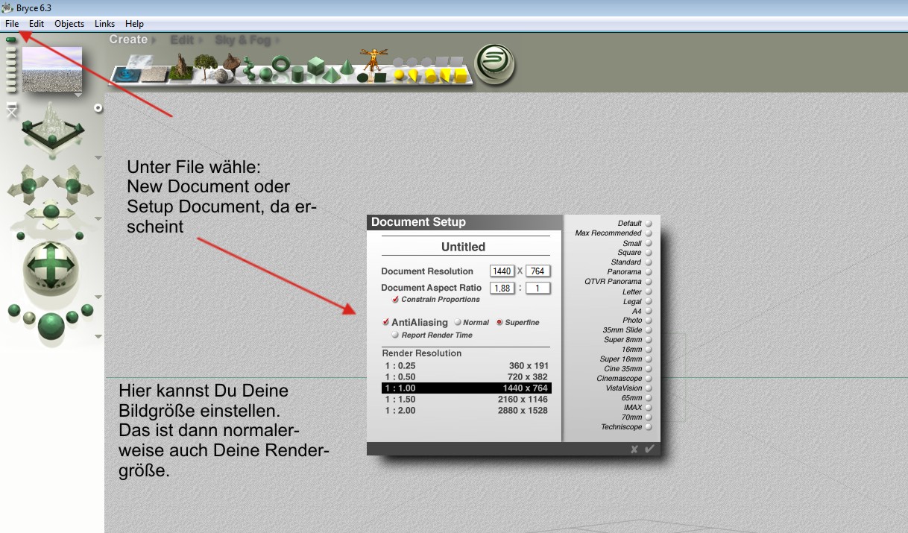Add the yellow wedge square spotlight

coord(444,75)
